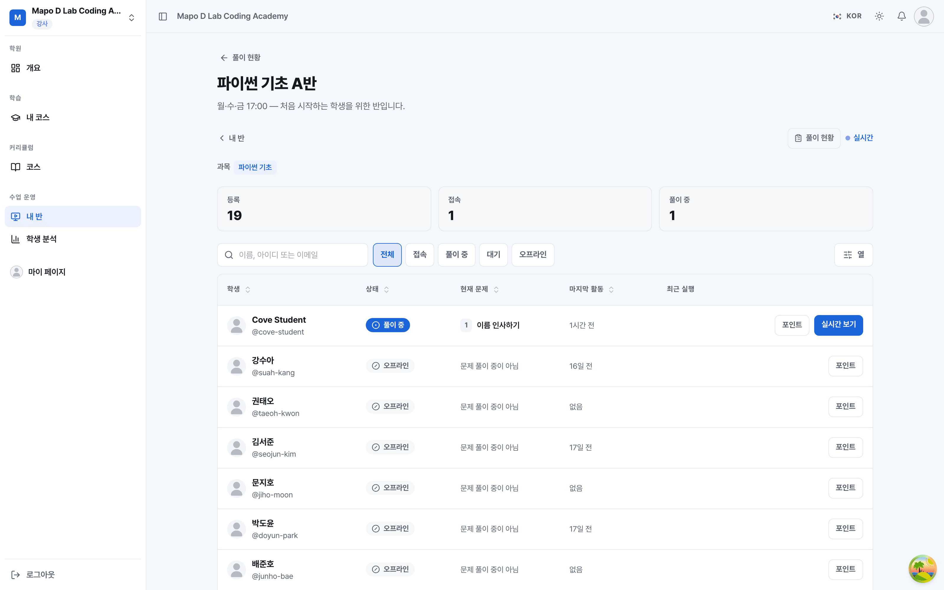Click 이름 인사하기 problem for Cove Student
The height and width of the screenshot is (590, 944).
click(x=490, y=325)
